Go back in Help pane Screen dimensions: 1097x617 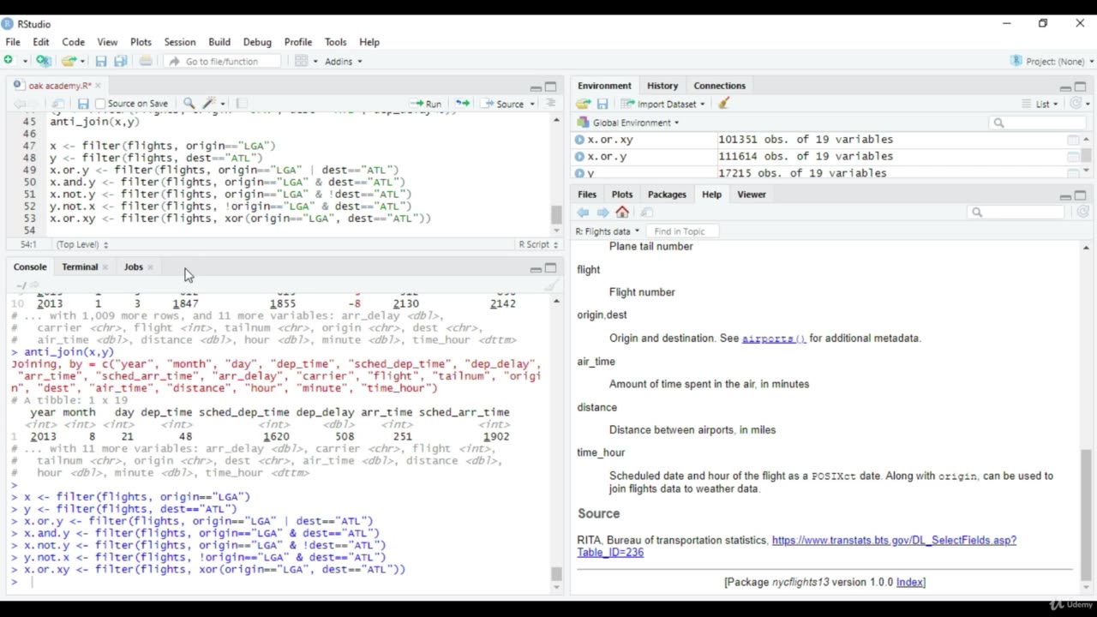(x=584, y=213)
